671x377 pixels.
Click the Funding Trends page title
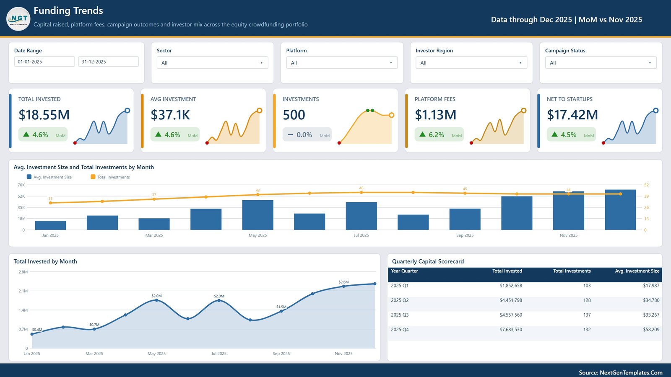point(68,10)
